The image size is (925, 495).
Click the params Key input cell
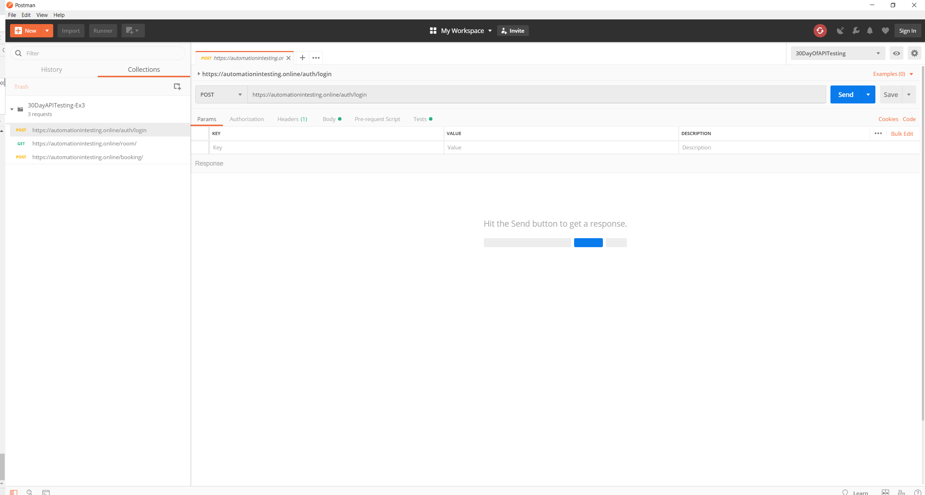326,147
